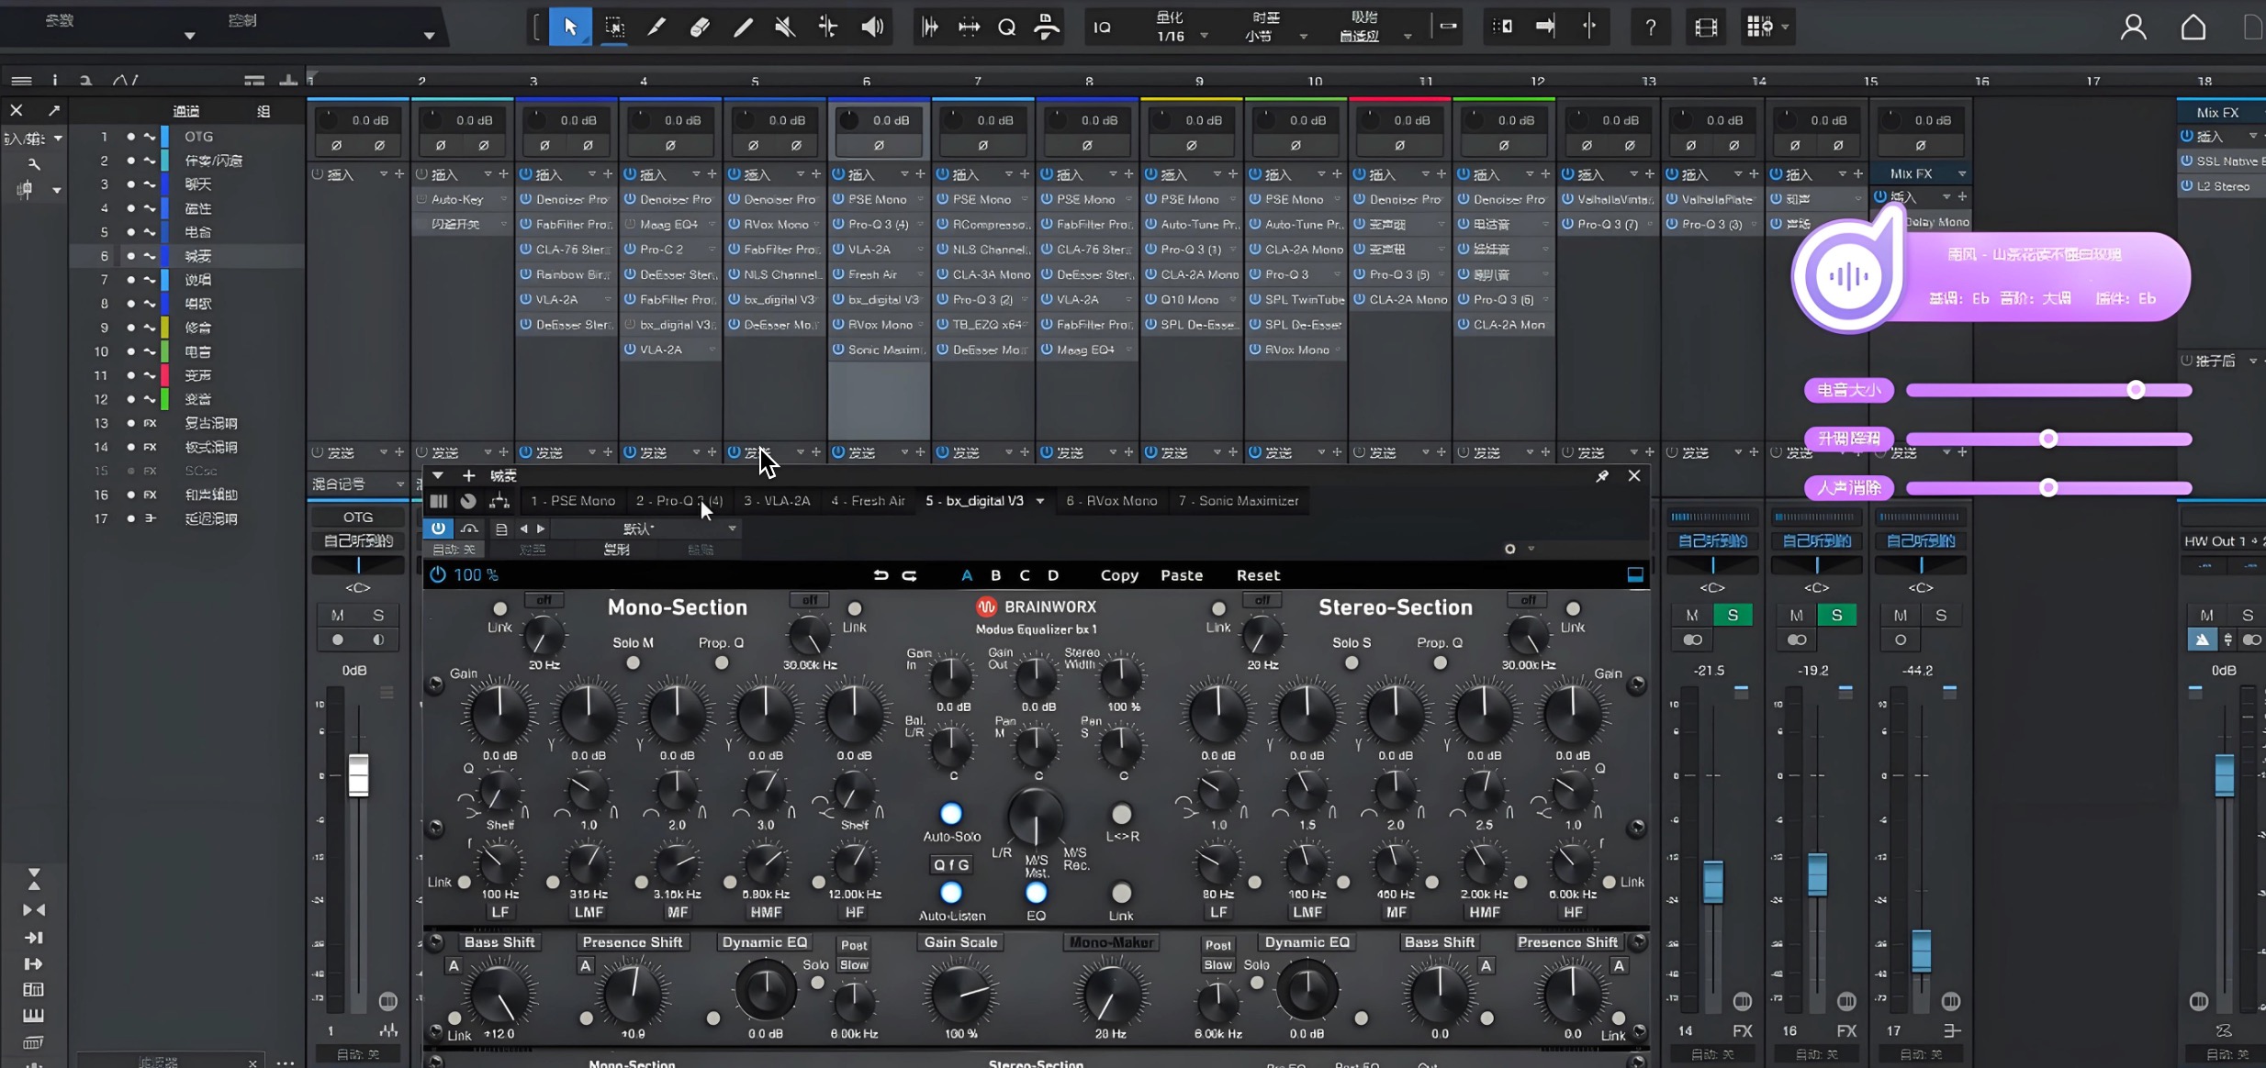Expand bx_digital V3 tab dropdown arrow
Viewport: 2266px width, 1068px height.
(1040, 501)
